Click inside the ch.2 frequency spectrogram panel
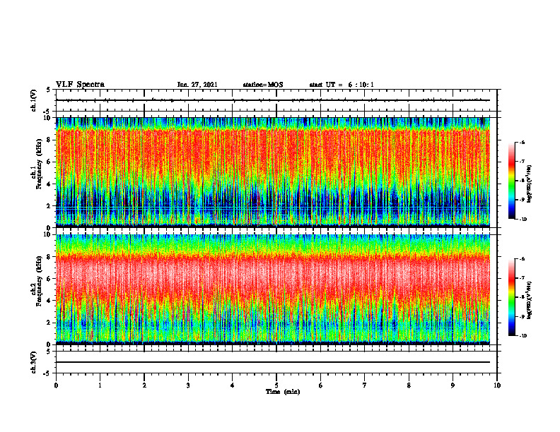The width and height of the screenshot is (560, 432). (273, 289)
